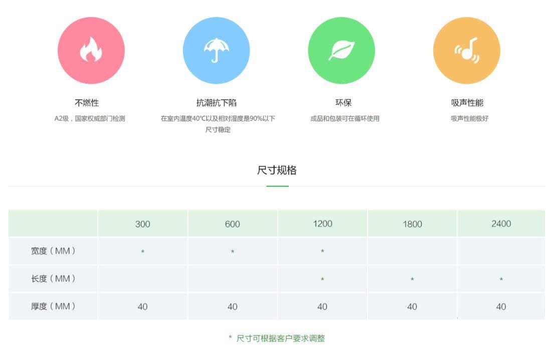Click the 1200 column header
This screenshot has width=557, height=348.
[x=322, y=223]
